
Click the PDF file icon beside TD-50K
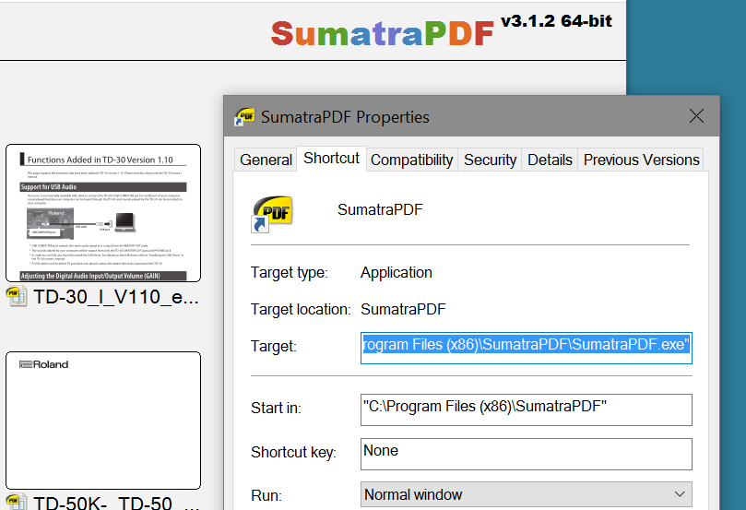18,504
